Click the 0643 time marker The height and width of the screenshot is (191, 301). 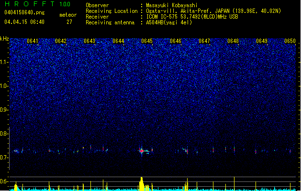click(89, 41)
